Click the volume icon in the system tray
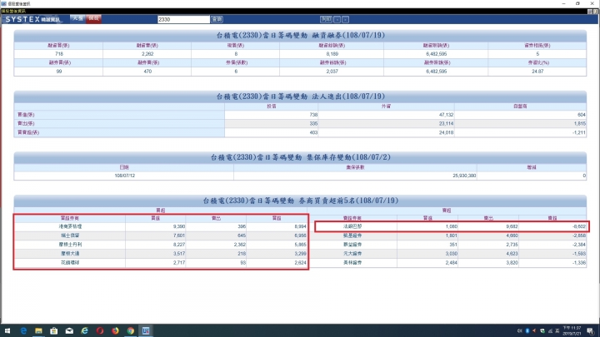The height and width of the screenshot is (337, 600). tap(519, 331)
